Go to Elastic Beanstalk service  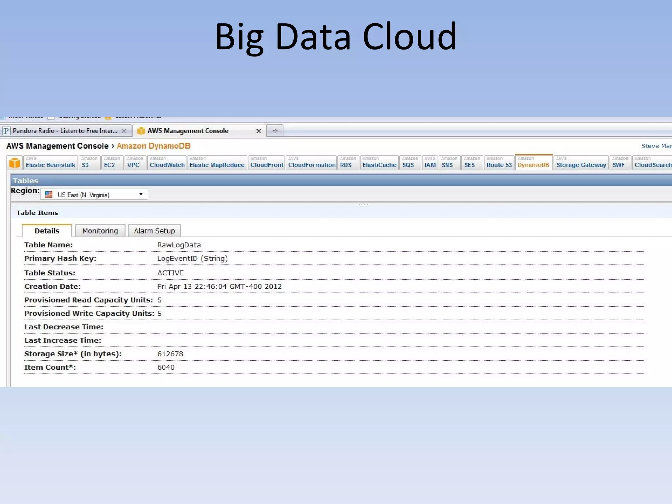click(51, 162)
